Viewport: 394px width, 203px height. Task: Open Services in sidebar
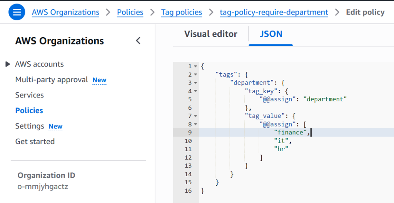[29, 95]
